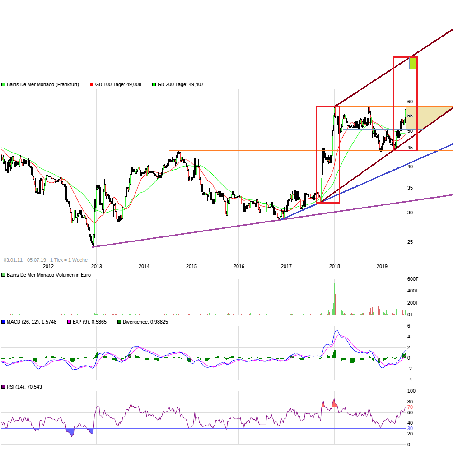Click the red RSI level label 70
453x449 pixels.
tap(410, 407)
